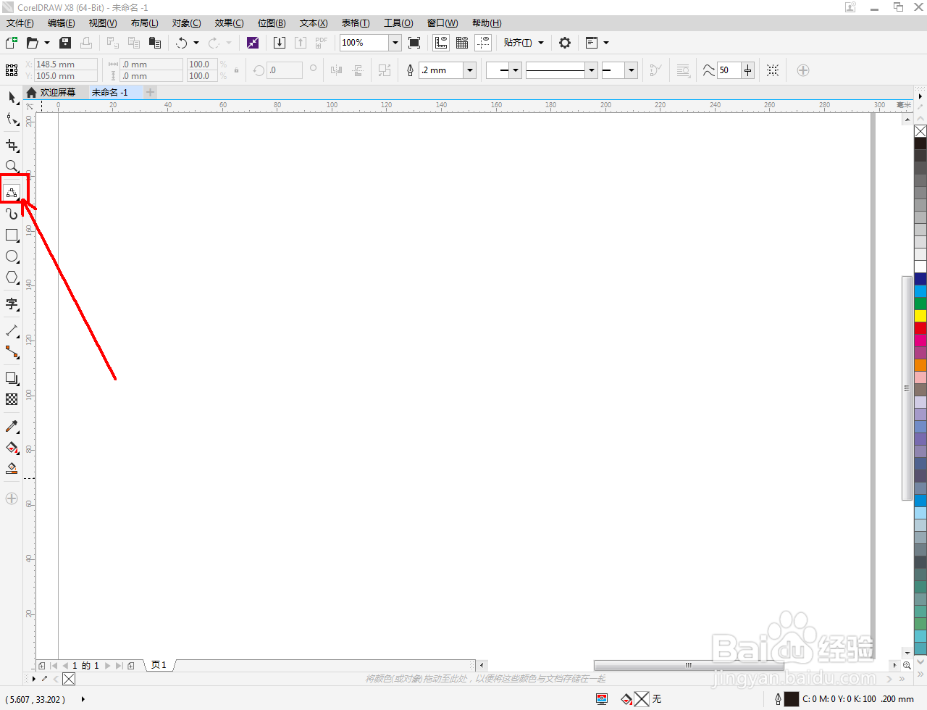927x710 pixels.
Task: Select the Color Eyedropper tool
Action: [x=12, y=427]
